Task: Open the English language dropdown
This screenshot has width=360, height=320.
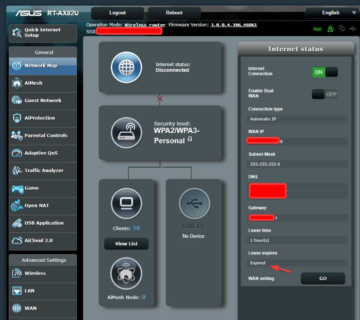Action: pyautogui.click(x=332, y=13)
